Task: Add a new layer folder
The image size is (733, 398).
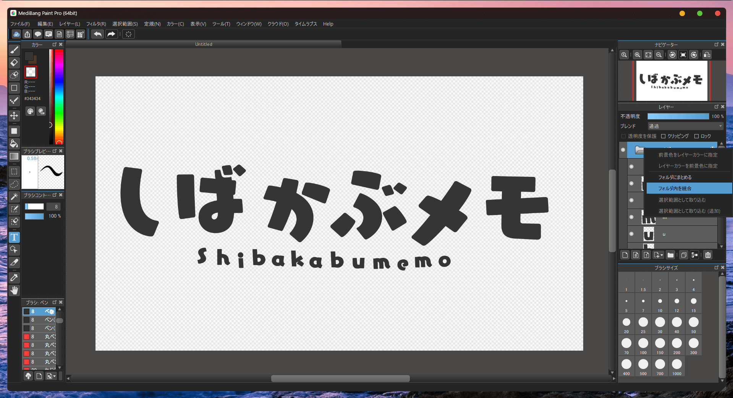Action: tap(670, 255)
